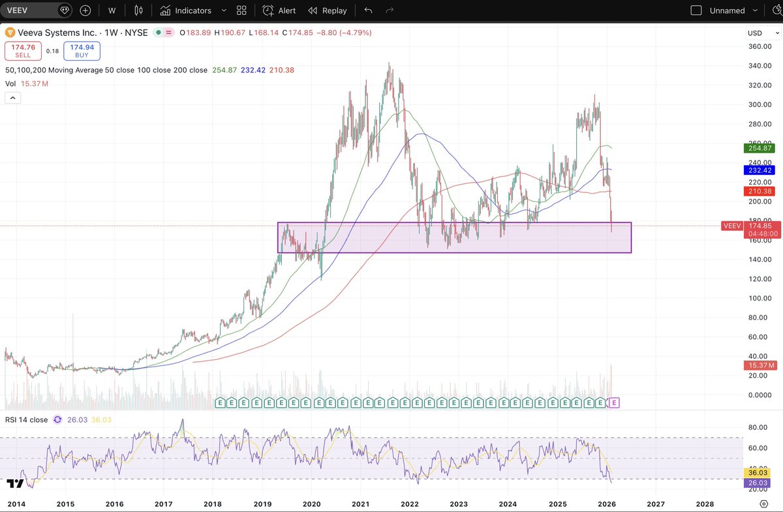Open the candlestick chart type menu
783x512 pixels.
coord(138,10)
